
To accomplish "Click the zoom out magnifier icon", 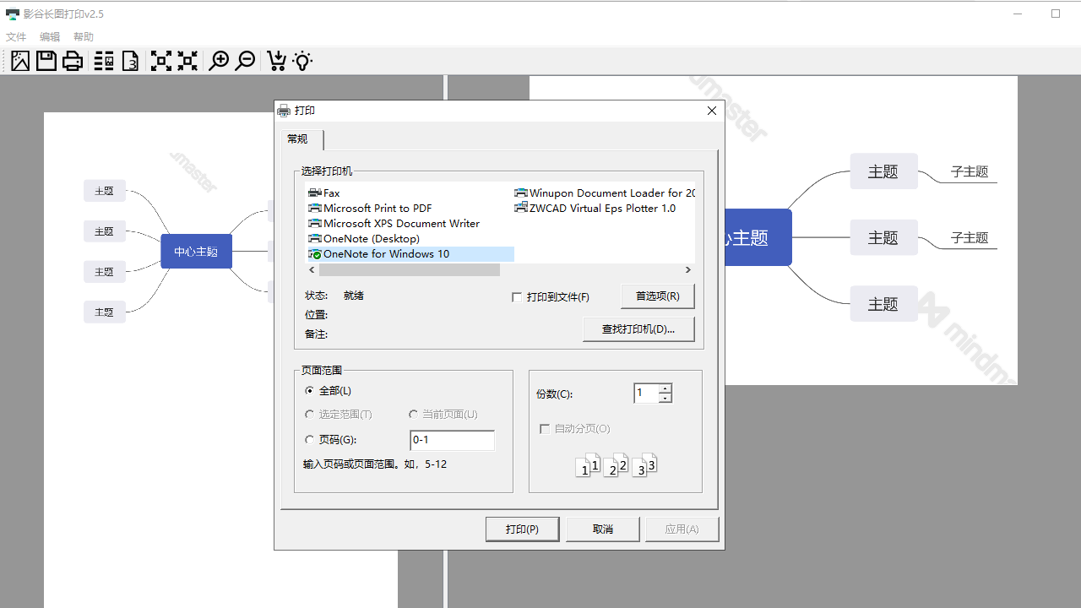I will tap(245, 61).
